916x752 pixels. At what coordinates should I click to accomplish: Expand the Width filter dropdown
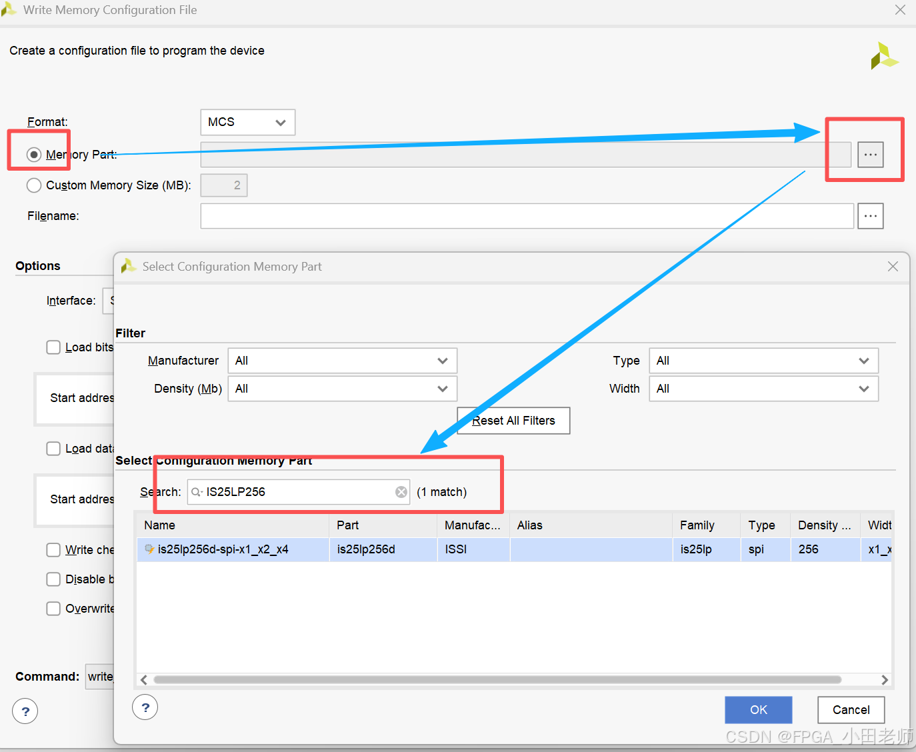click(764, 389)
